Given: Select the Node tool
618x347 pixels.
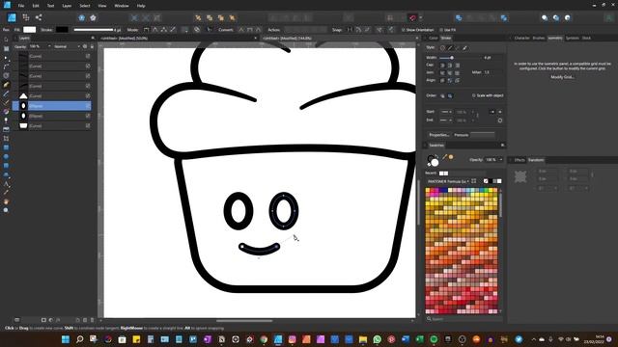Looking at the screenshot, I should click(x=6, y=58).
